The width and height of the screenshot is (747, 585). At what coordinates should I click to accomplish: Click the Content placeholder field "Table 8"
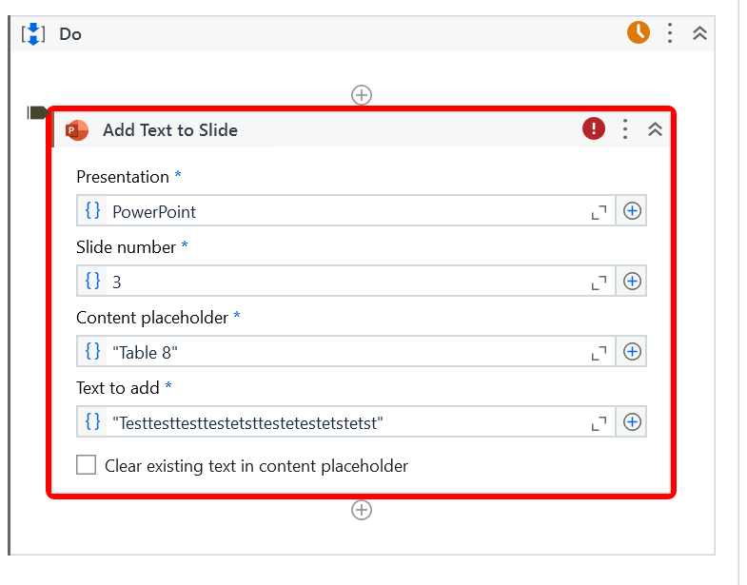343,352
